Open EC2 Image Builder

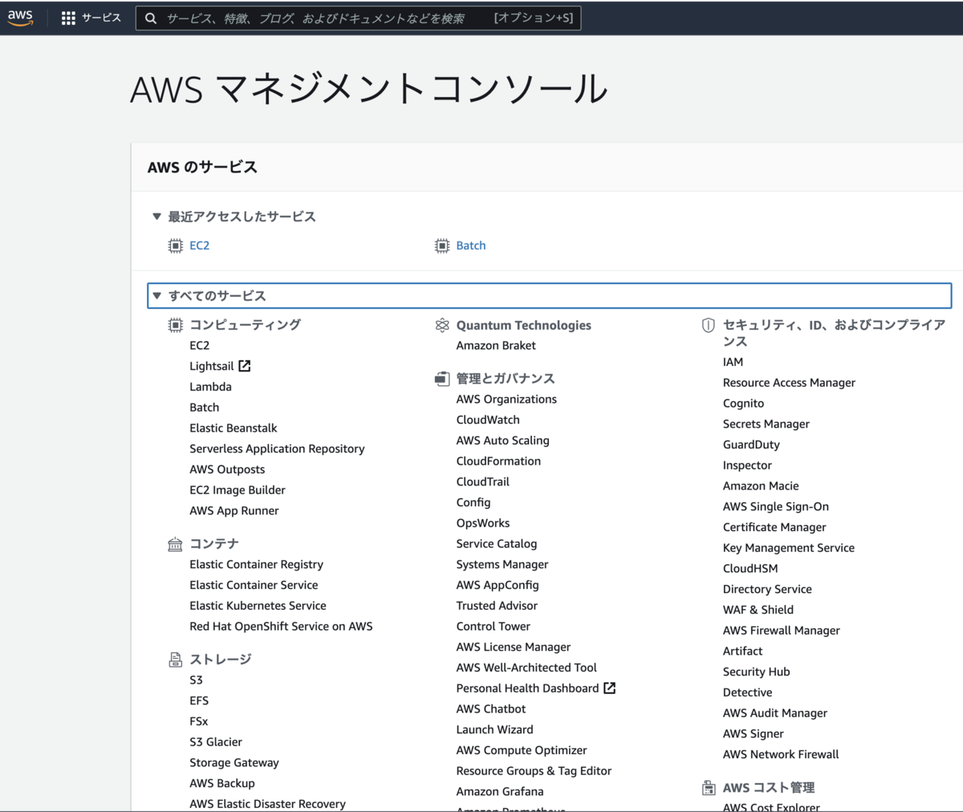[238, 490]
